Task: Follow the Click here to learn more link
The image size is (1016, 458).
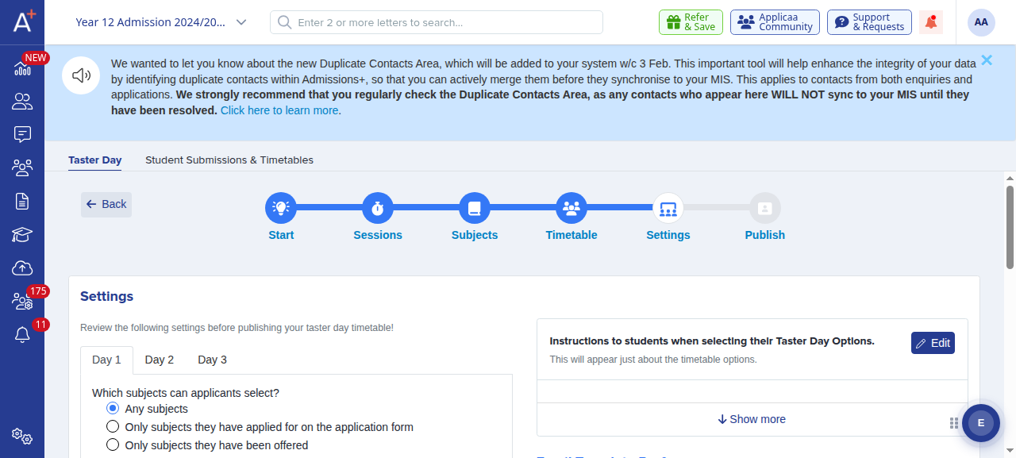Action: pyautogui.click(x=280, y=110)
